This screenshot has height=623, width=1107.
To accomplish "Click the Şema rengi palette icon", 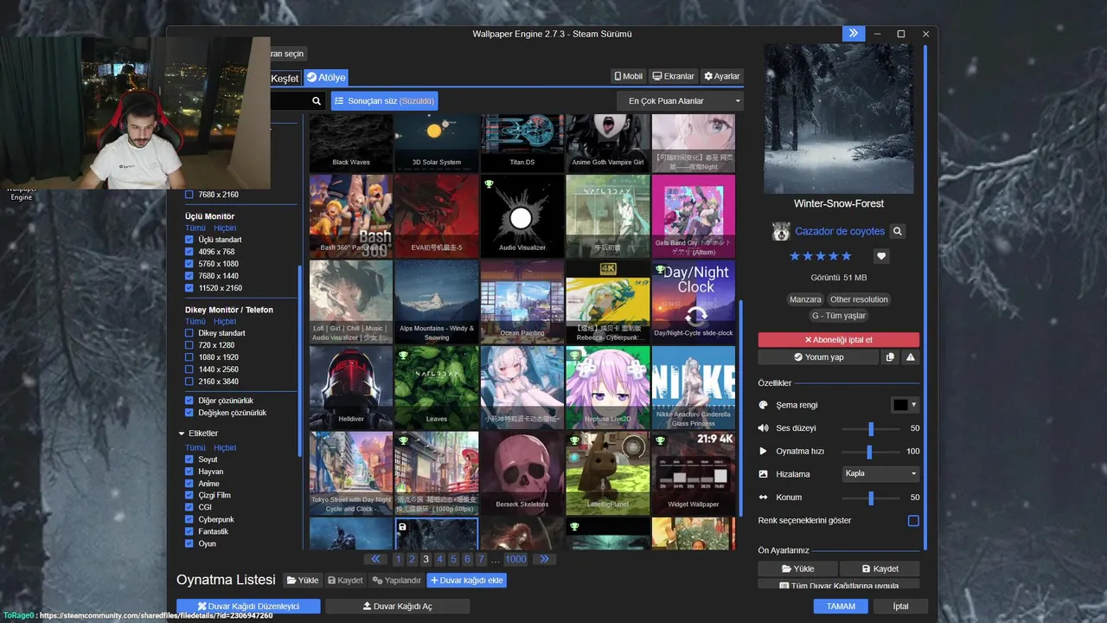I will coord(764,405).
